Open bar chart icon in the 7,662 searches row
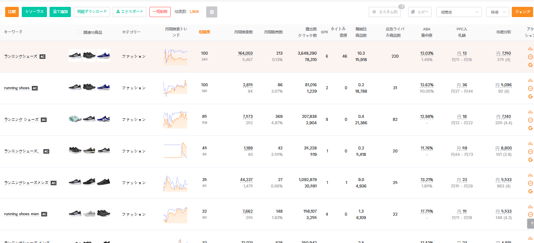 point(531,206)
